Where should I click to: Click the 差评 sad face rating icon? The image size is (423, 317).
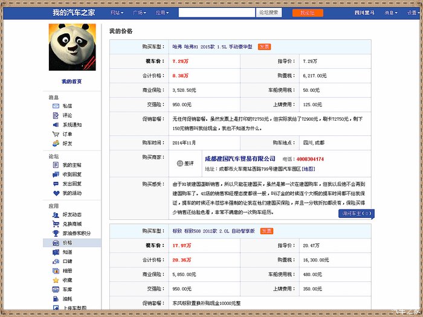179,163
